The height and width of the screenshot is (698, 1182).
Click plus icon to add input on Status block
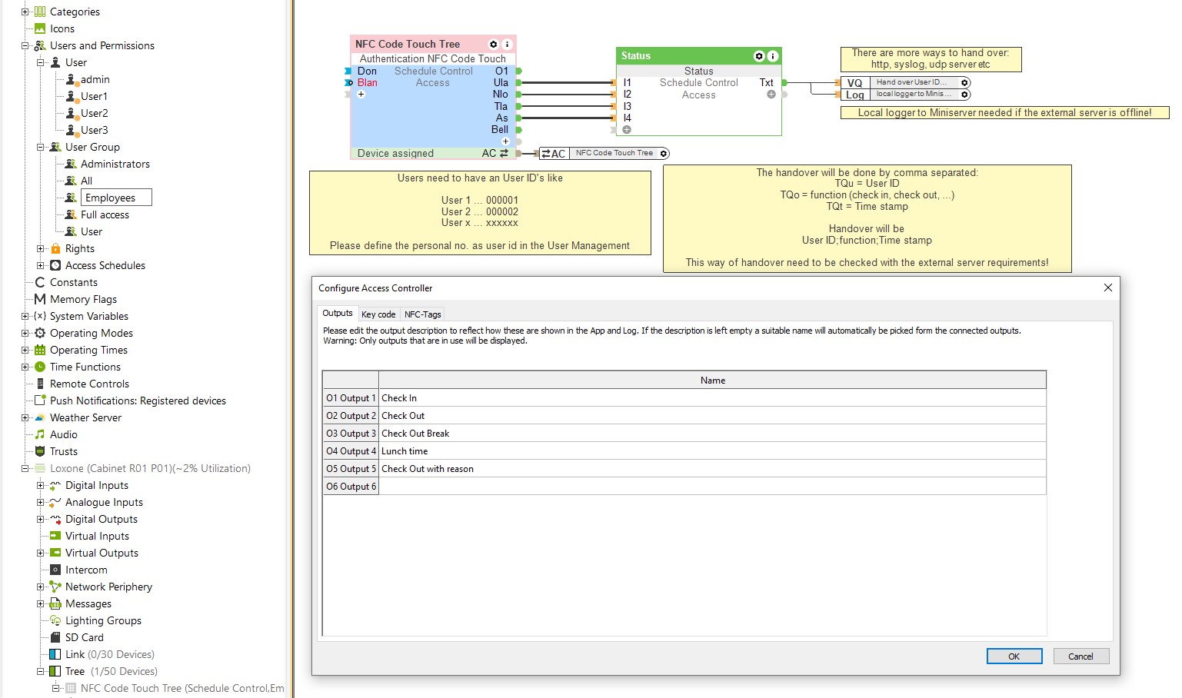point(628,129)
